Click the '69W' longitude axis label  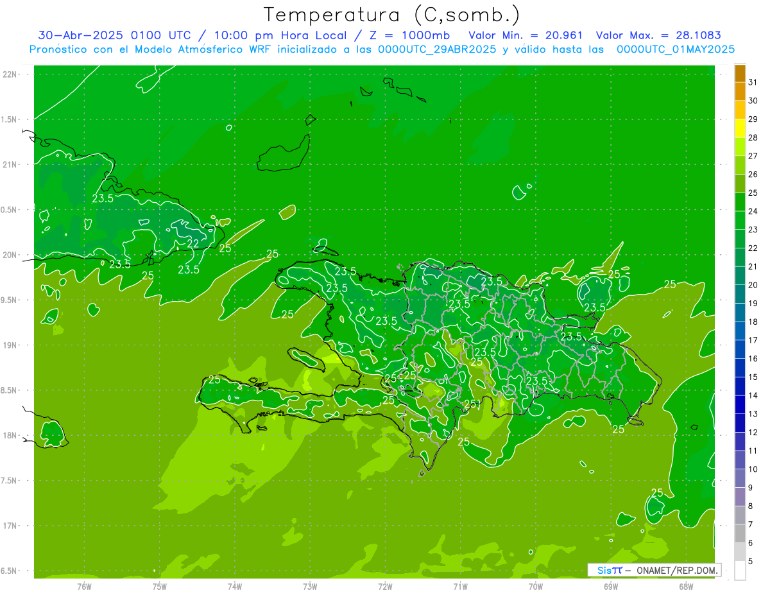pyautogui.click(x=611, y=587)
